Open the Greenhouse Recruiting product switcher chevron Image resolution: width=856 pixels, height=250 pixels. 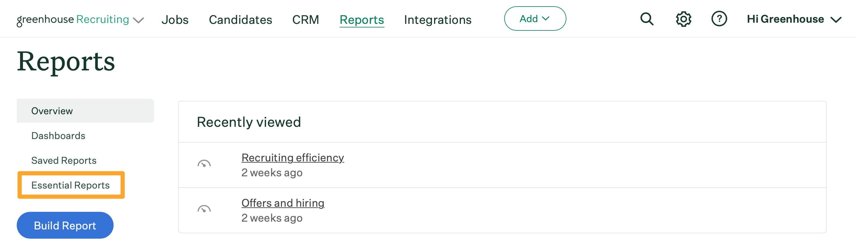pyautogui.click(x=139, y=20)
